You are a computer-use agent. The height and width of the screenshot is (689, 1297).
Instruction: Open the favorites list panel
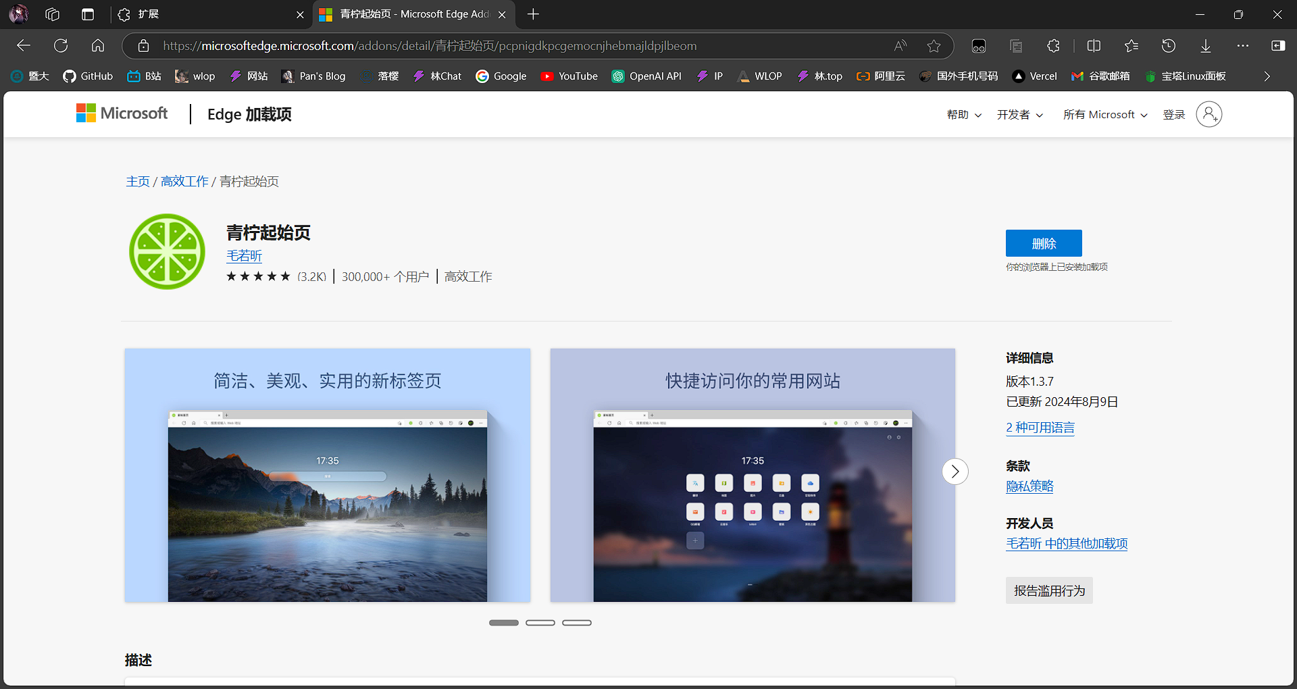pos(1131,46)
